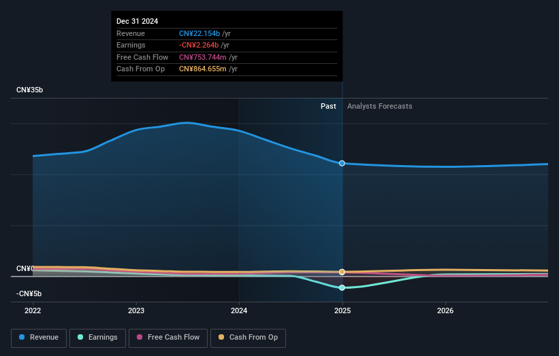Click the CN¥22.154b revenue value
The width and height of the screenshot is (559, 356).
pyautogui.click(x=199, y=33)
